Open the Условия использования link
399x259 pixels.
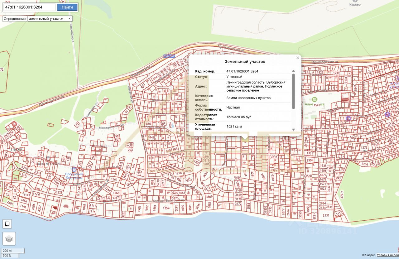[388, 255]
